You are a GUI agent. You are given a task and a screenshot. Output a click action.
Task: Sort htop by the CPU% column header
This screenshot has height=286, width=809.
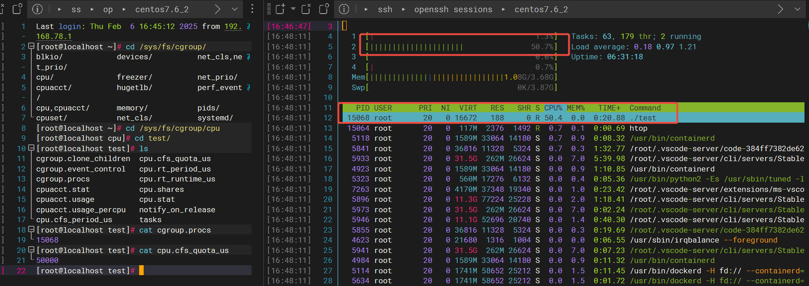tap(553, 108)
